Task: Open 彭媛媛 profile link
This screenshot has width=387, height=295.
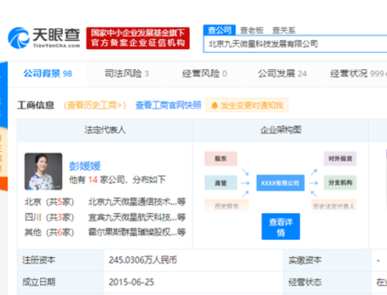Action: (x=85, y=166)
